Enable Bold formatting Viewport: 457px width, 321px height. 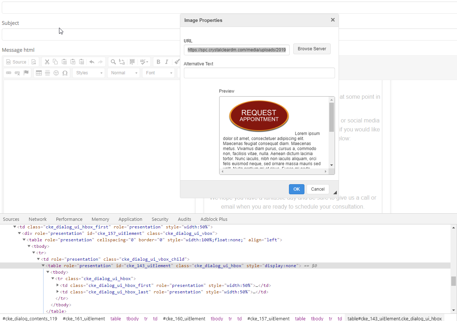(158, 61)
